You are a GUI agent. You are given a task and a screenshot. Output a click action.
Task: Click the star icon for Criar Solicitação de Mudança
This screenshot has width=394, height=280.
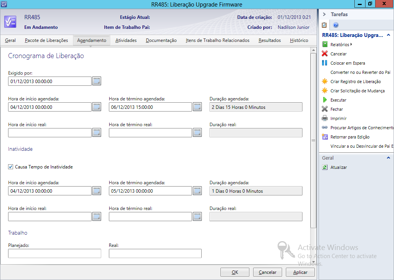325,91
